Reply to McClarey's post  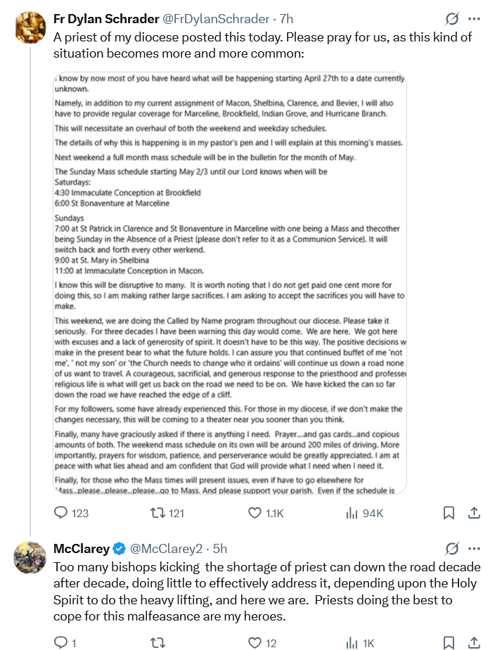(x=60, y=643)
